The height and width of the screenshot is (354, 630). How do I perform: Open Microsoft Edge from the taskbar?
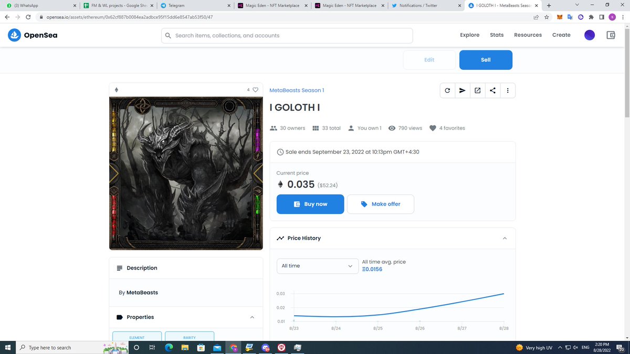tap(169, 347)
